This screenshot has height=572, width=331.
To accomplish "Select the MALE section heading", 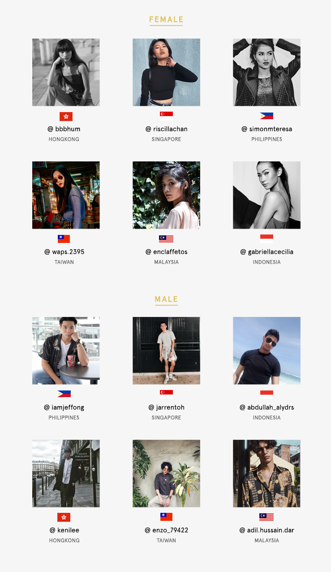I will click(167, 299).
